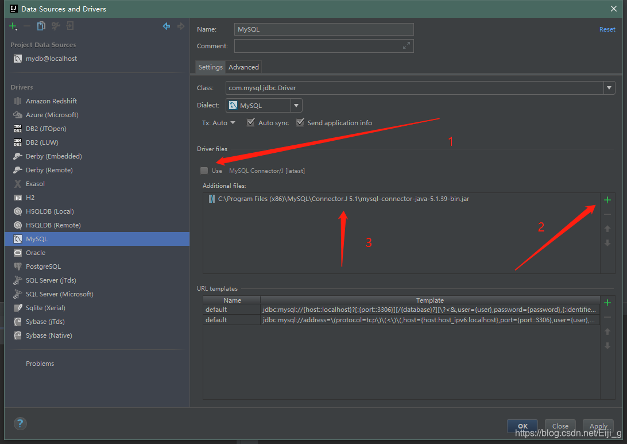Click the Comment input field
Viewport: 627px width, 444px height.
[x=324, y=46]
